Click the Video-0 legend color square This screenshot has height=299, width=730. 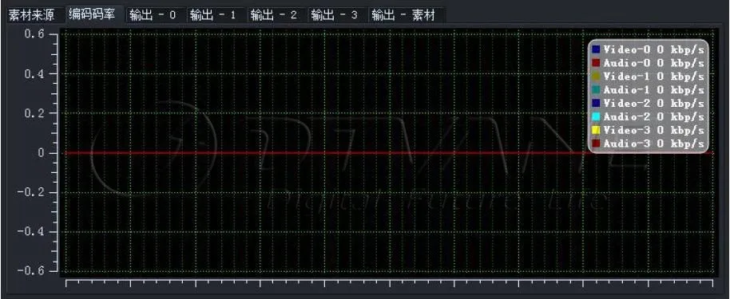(596, 49)
